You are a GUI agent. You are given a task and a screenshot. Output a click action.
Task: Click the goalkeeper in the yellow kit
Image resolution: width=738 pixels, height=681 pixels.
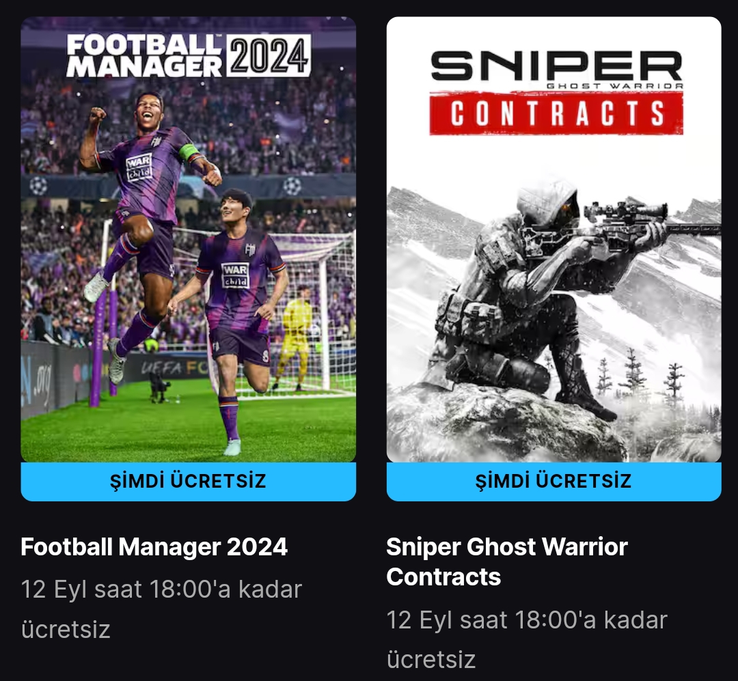click(294, 338)
